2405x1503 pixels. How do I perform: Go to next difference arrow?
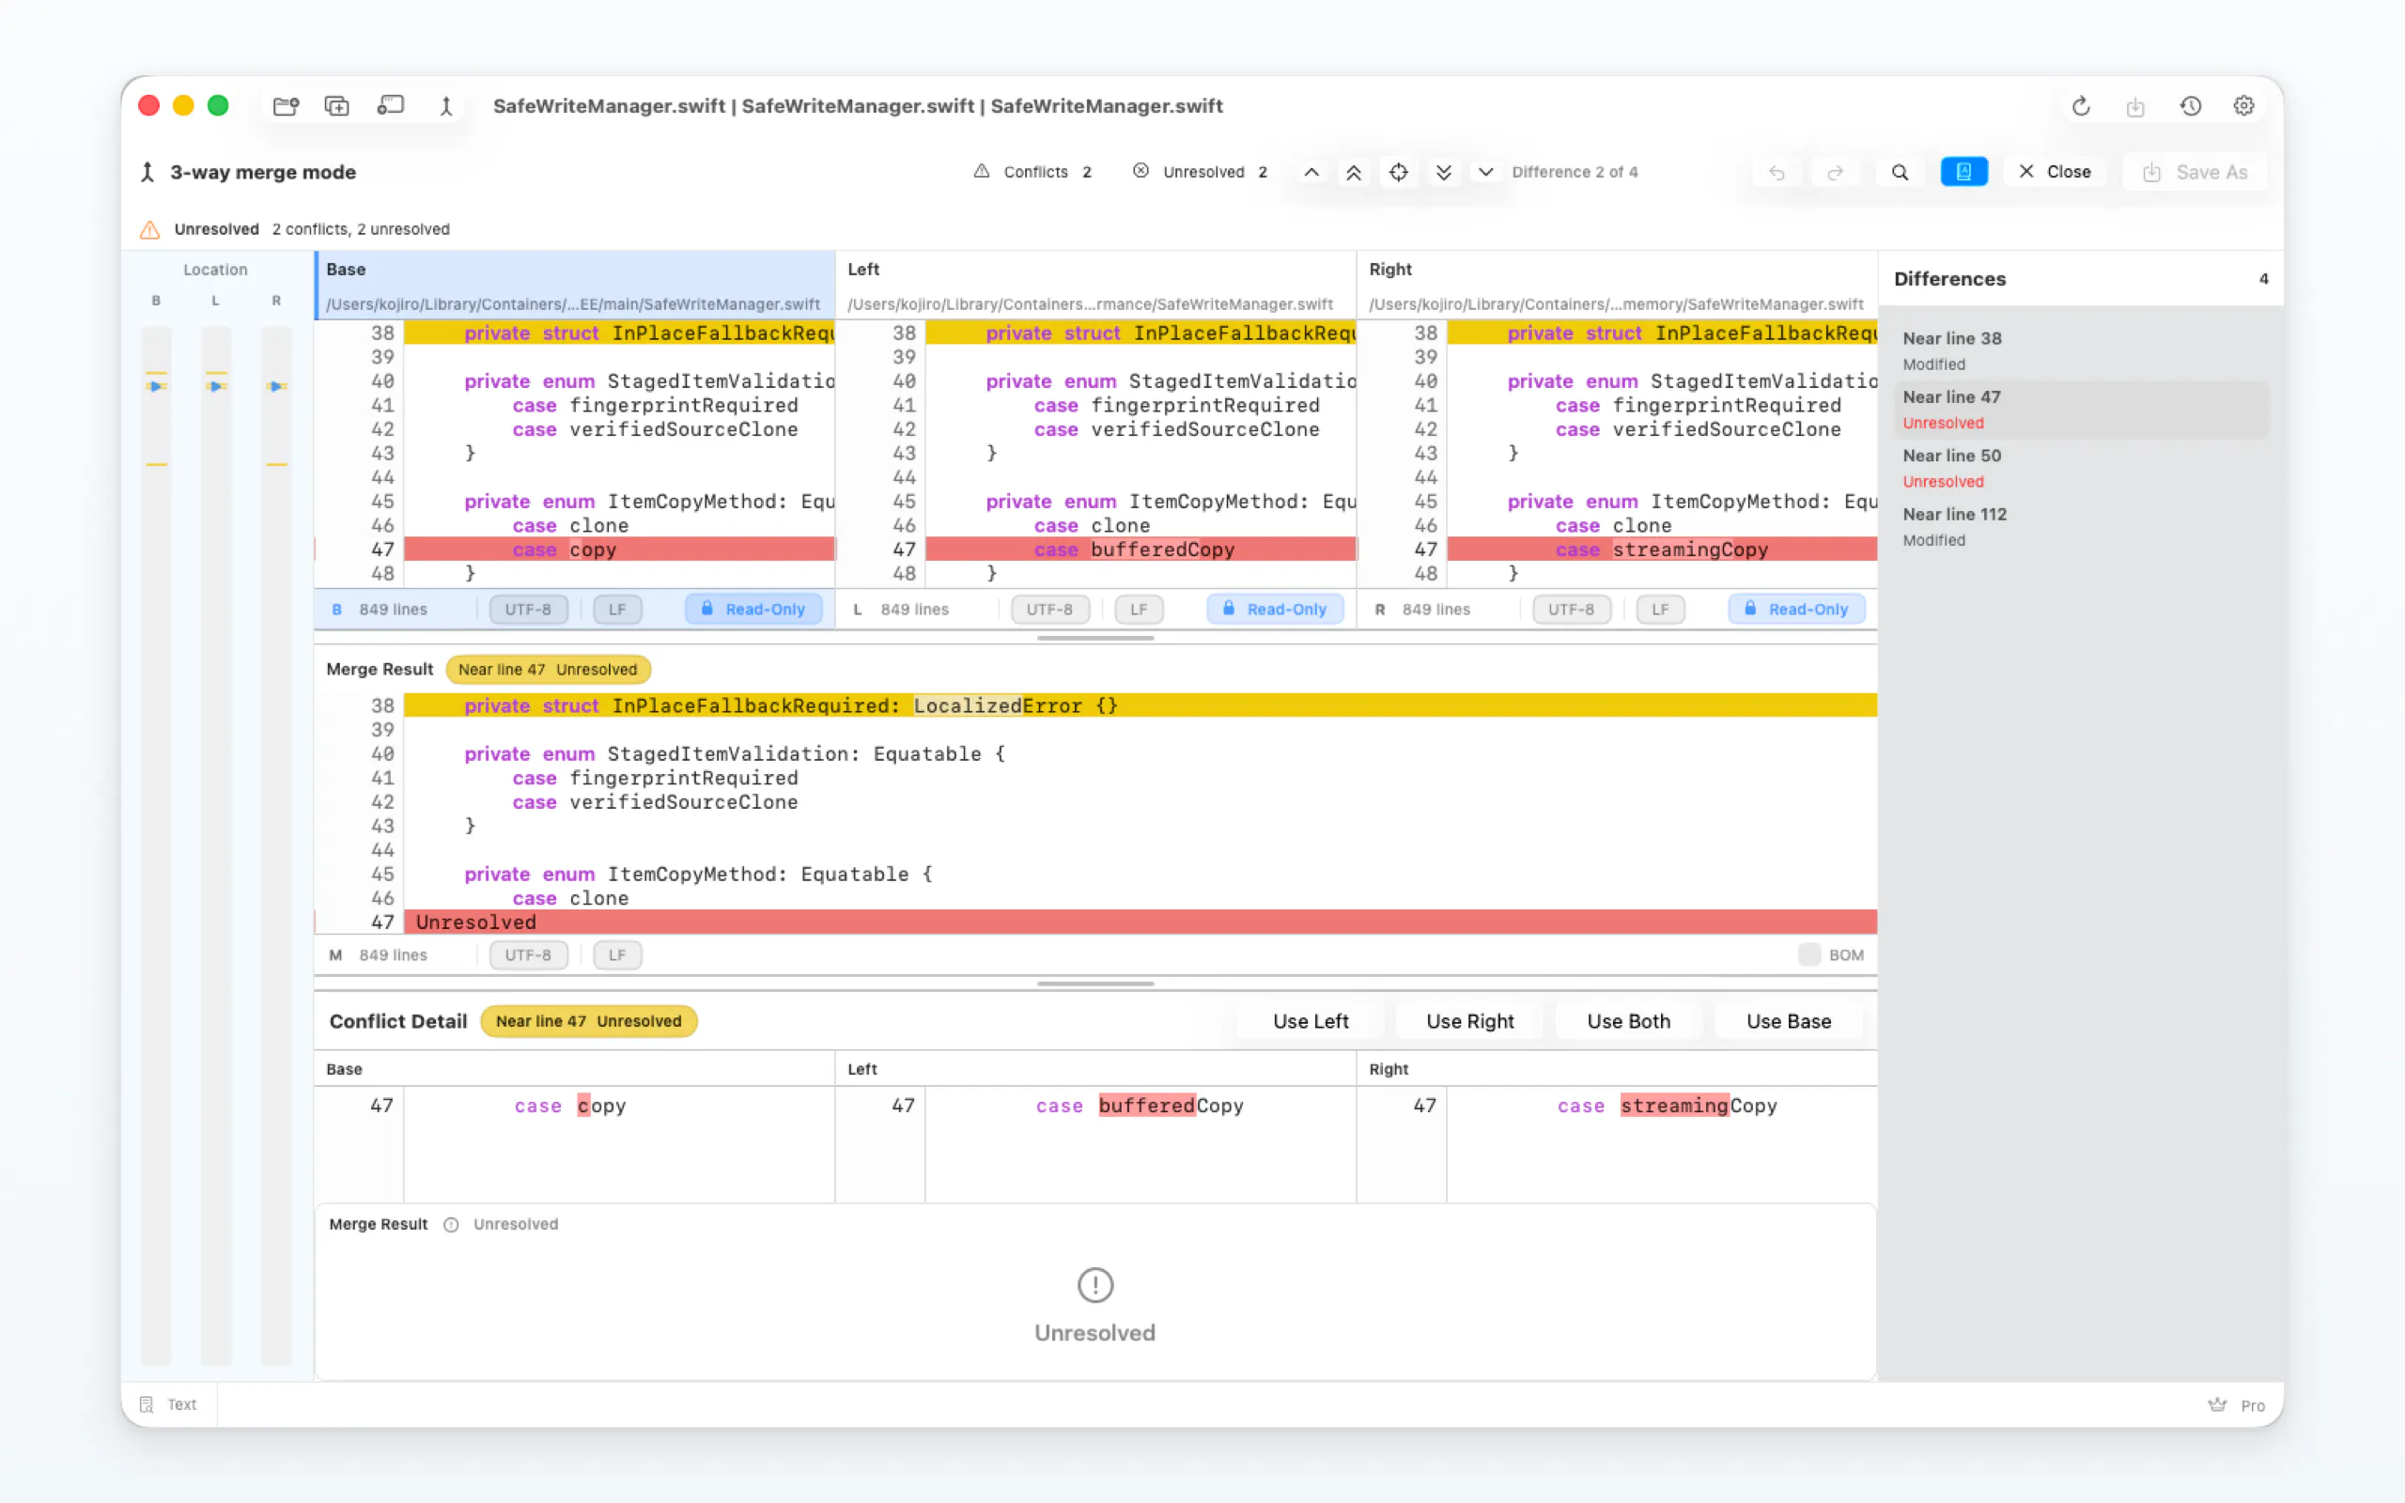click(1485, 172)
